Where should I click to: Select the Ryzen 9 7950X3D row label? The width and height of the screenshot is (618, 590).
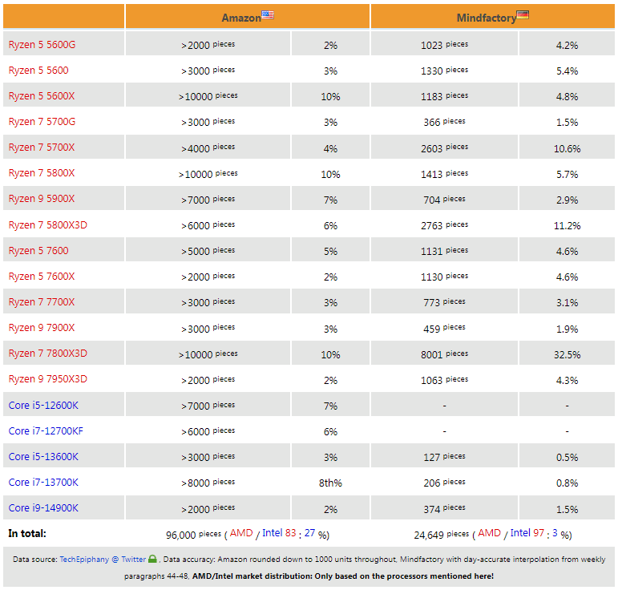[x=47, y=378]
